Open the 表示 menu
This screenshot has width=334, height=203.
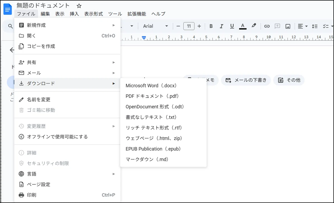(60, 14)
